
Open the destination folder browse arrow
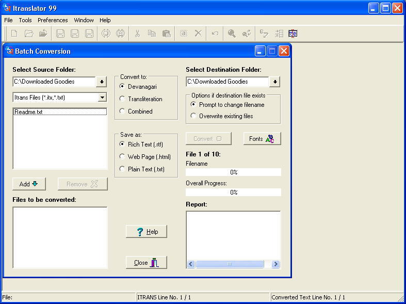coord(275,82)
